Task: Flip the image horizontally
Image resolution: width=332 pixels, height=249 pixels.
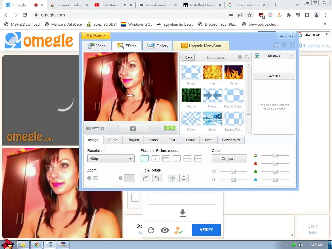Action: click(x=173, y=178)
